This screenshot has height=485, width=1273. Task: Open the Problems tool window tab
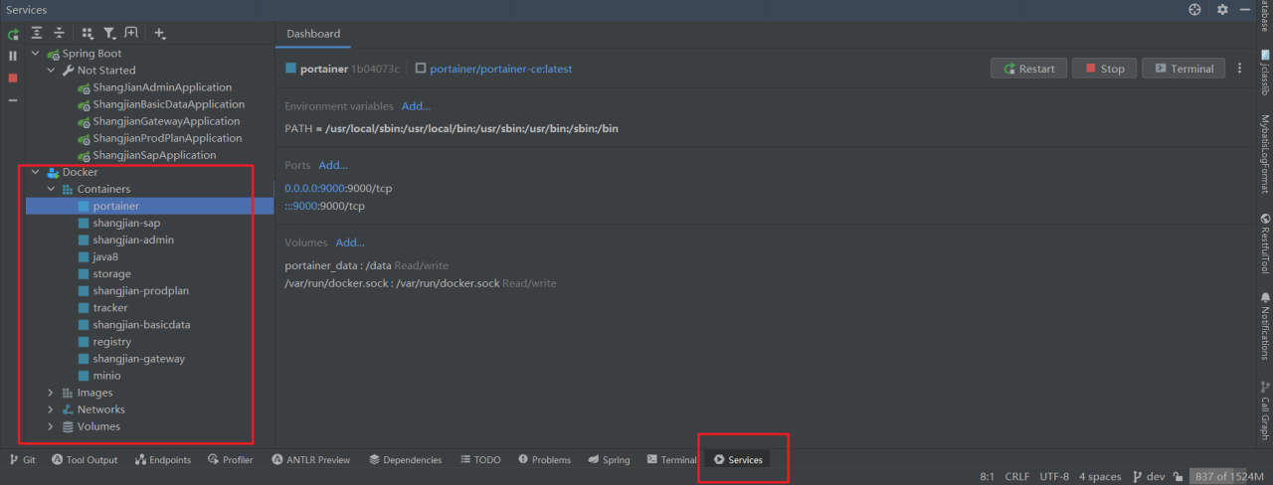tap(543, 460)
